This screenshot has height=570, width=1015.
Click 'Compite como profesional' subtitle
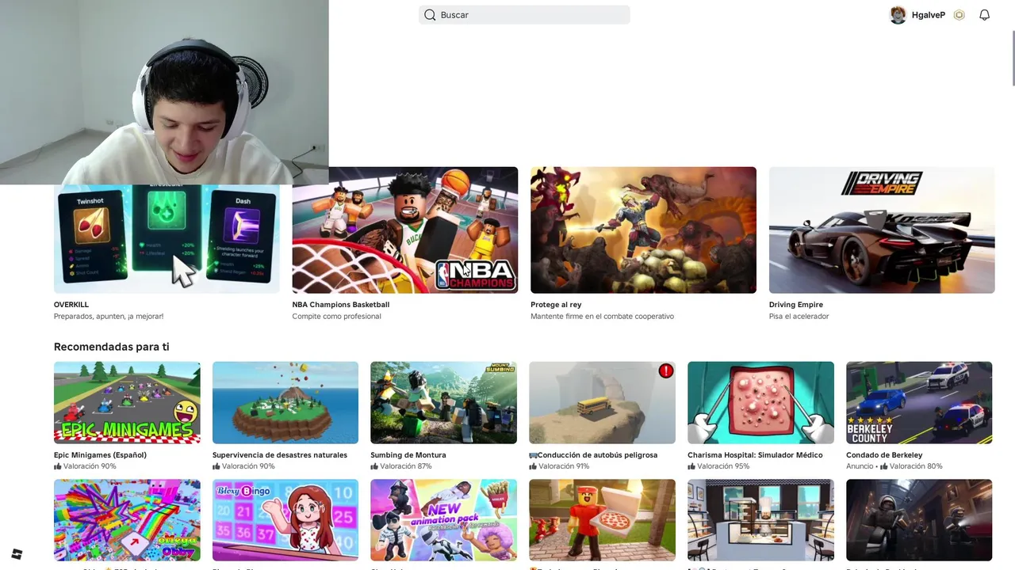[x=336, y=317]
